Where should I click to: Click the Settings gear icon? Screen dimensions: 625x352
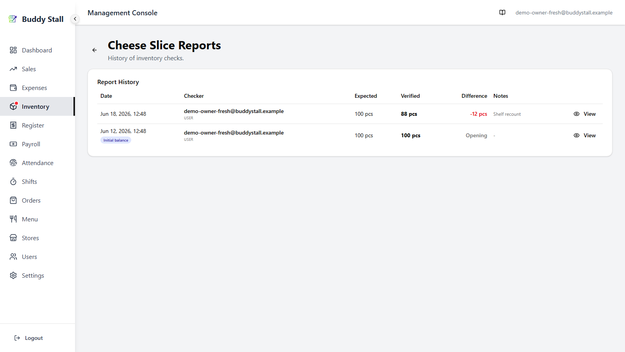[13, 275]
